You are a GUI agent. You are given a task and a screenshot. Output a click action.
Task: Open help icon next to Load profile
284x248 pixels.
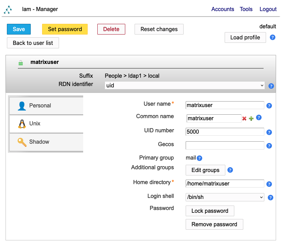272,37
